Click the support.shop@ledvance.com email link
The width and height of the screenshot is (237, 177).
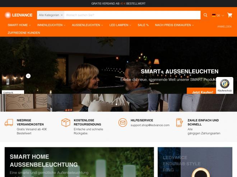150,125
